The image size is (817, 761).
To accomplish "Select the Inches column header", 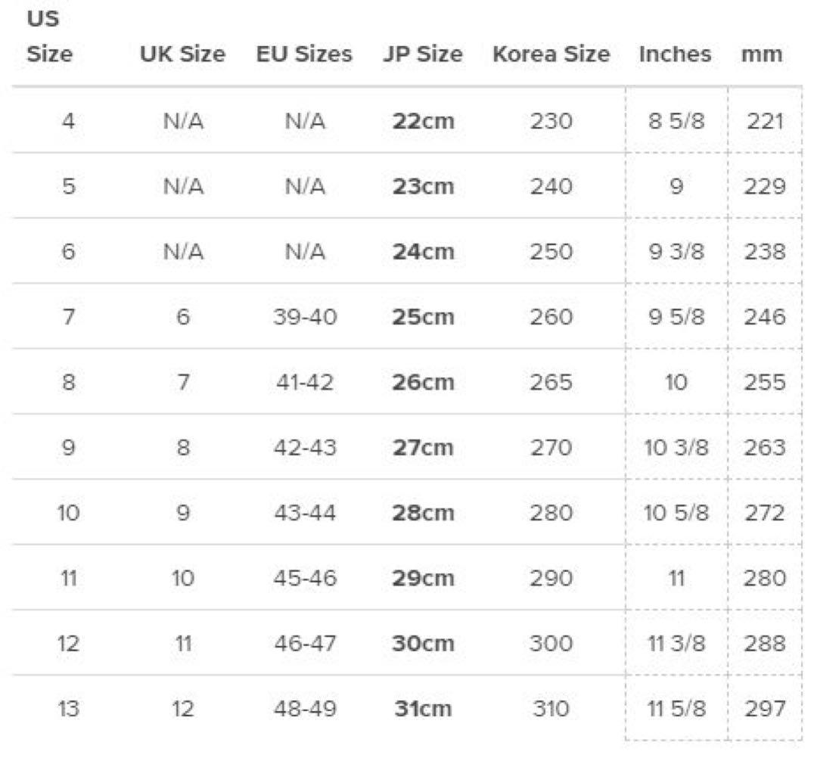I will tap(675, 54).
